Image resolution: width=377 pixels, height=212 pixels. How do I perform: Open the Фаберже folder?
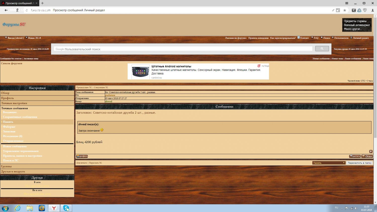(9, 127)
